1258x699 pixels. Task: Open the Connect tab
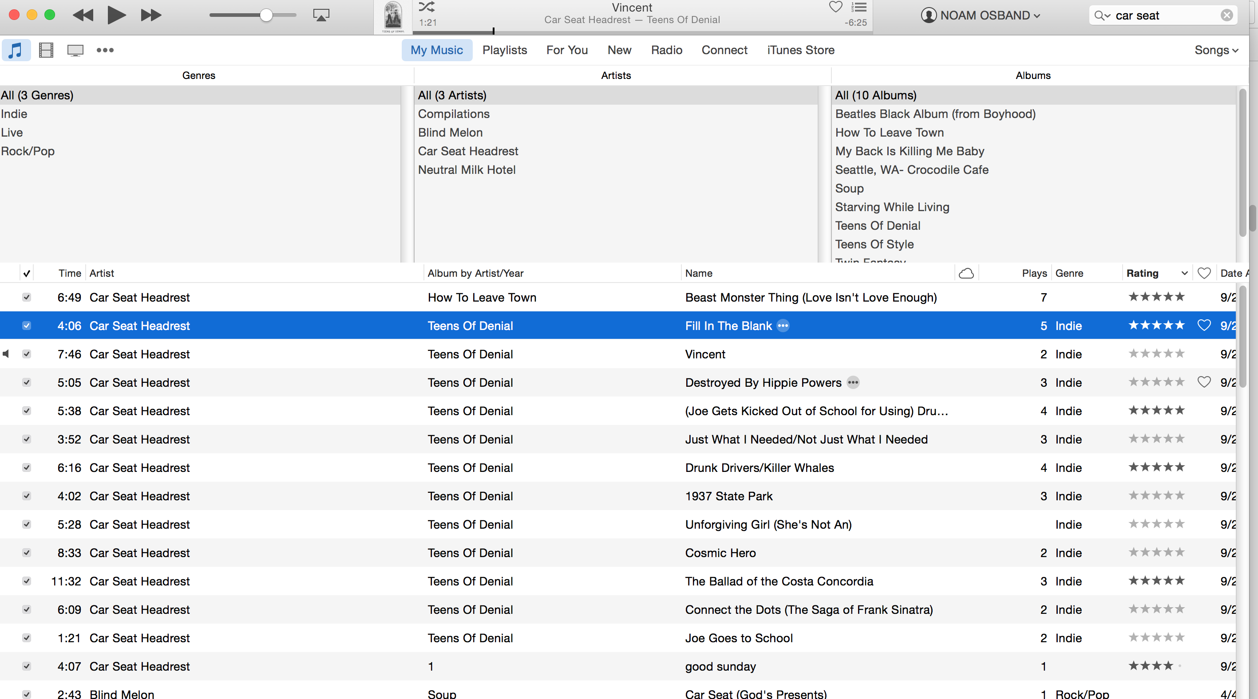(x=724, y=50)
